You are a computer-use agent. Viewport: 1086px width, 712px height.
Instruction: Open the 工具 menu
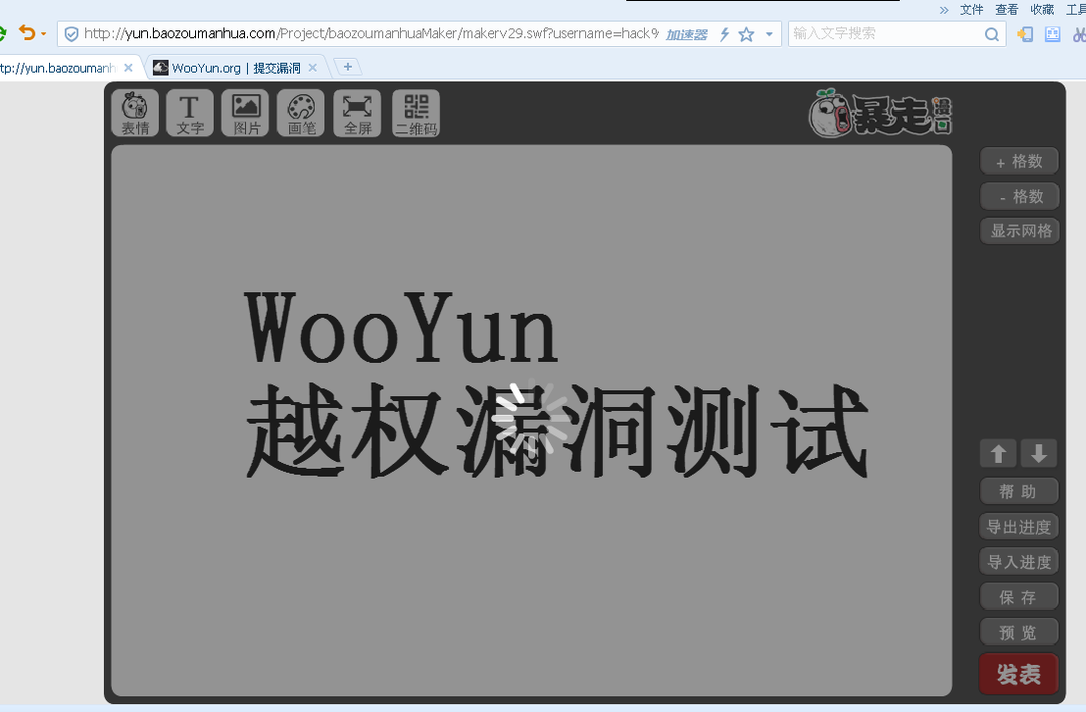click(1075, 10)
